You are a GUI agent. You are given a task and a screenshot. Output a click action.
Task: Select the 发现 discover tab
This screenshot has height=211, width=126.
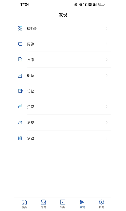pos(82,204)
